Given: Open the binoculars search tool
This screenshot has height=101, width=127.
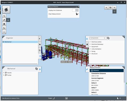Looking at the screenshot, I should click(x=4, y=24).
